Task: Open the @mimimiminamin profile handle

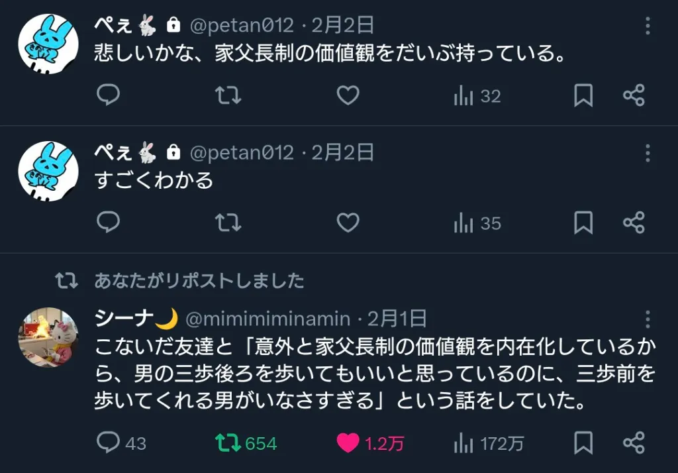Action: [267, 319]
